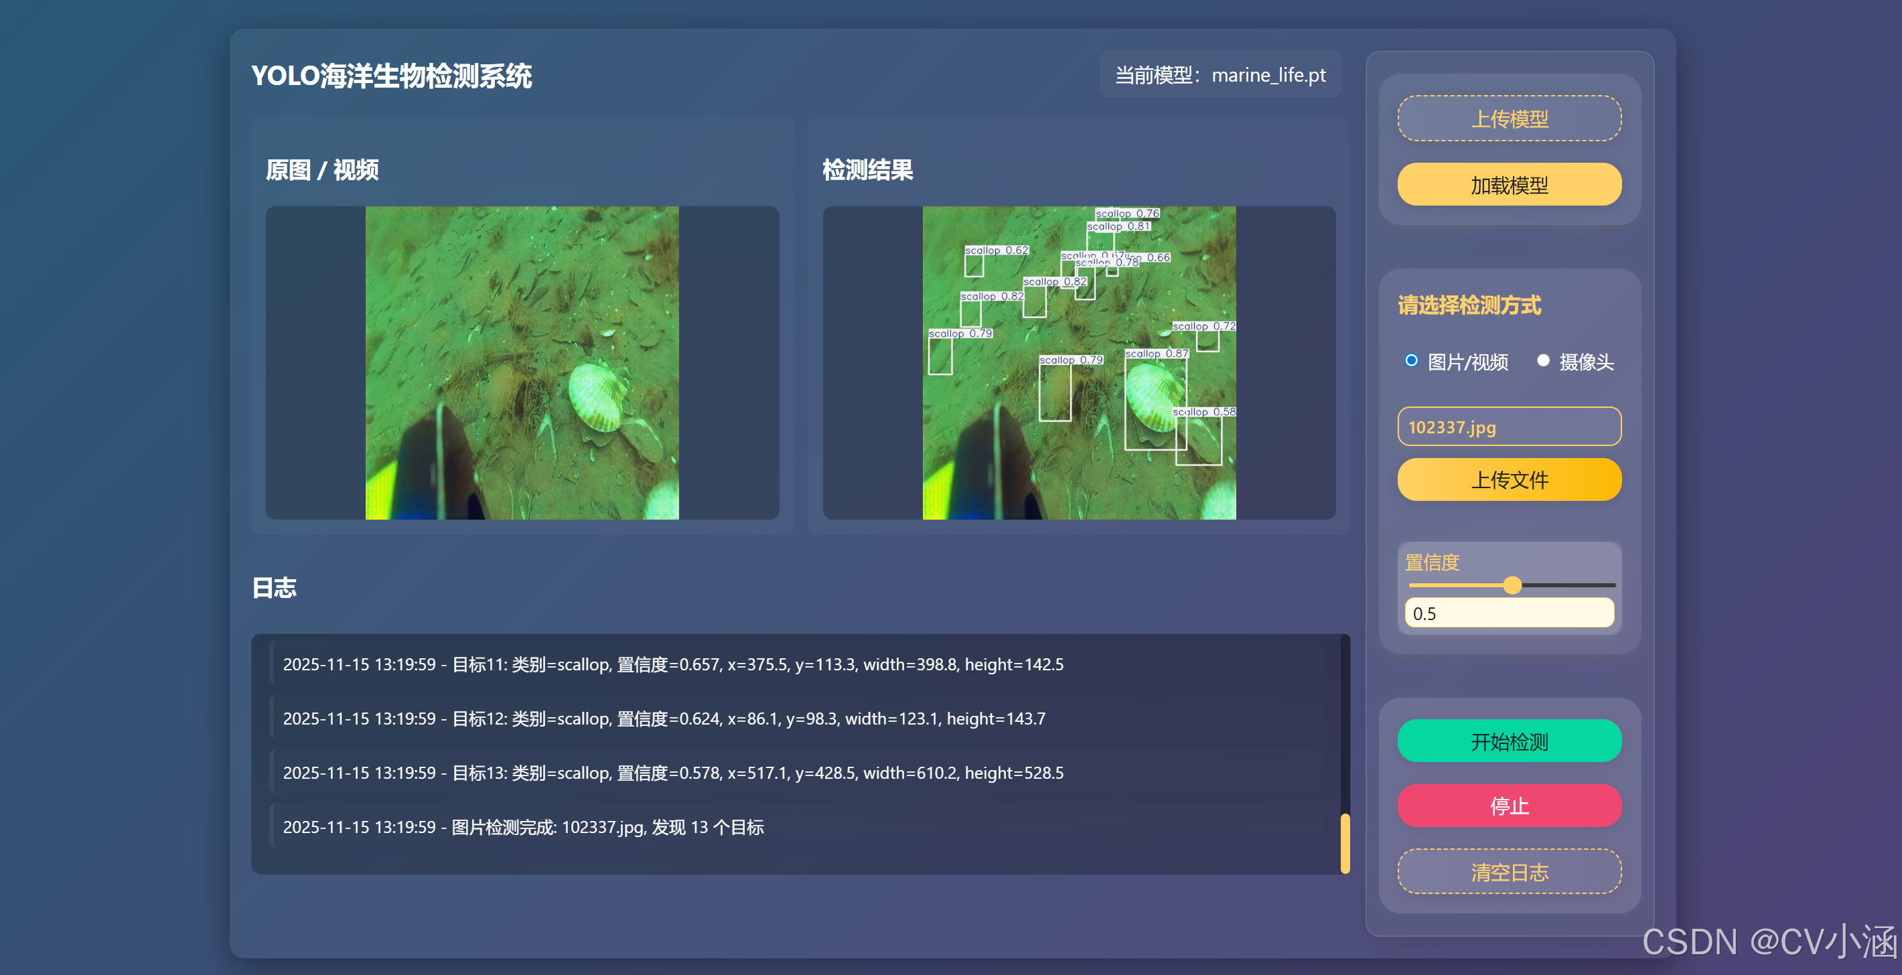1902x975 pixels.
Task: Click the 102337.jpg filename field
Action: click(x=1508, y=427)
